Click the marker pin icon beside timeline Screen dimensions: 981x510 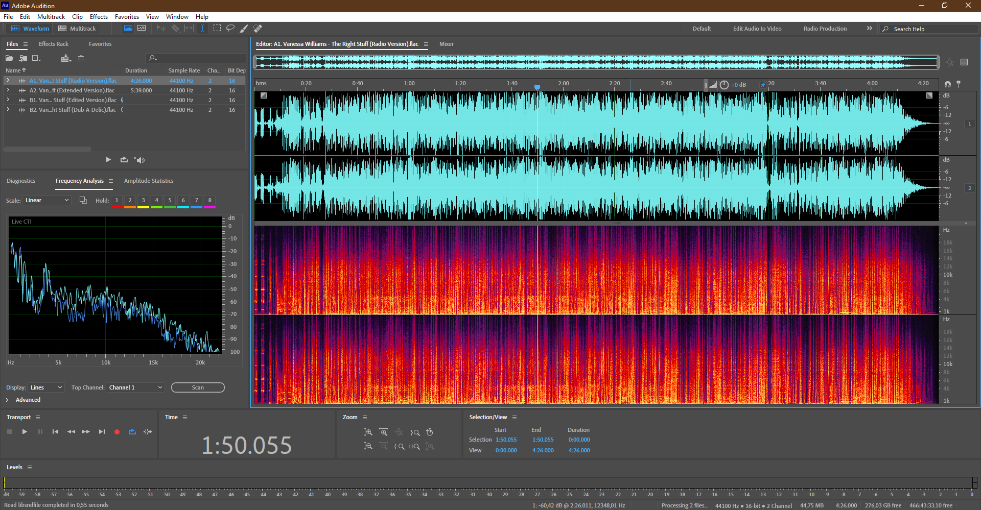[x=959, y=84]
